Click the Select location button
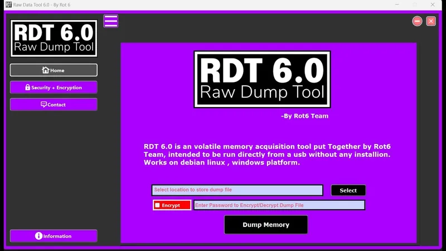This screenshot has width=446, height=251. click(x=348, y=190)
